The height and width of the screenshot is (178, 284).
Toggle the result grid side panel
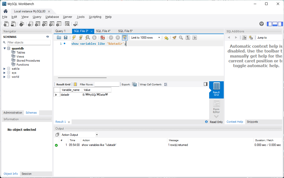205,84
